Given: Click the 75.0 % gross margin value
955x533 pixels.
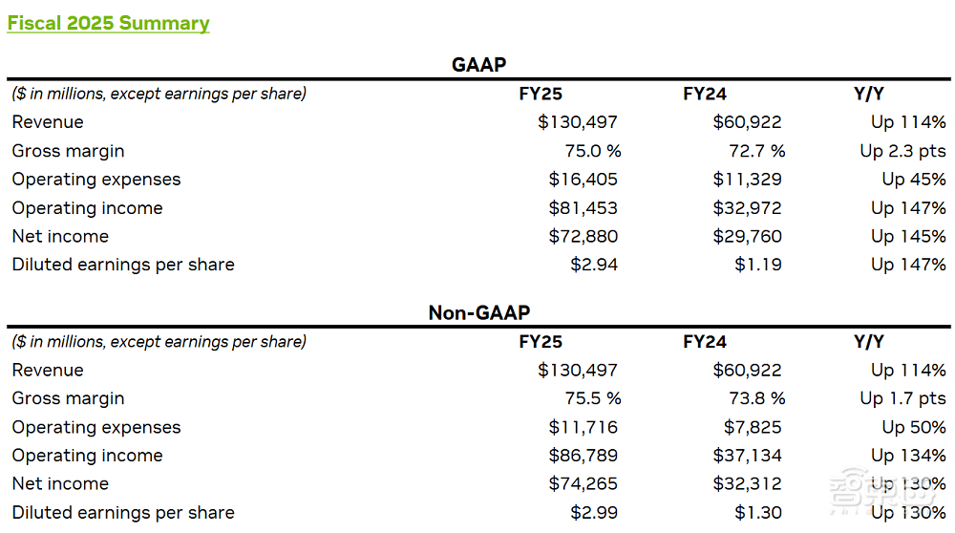Looking at the screenshot, I should (592, 151).
